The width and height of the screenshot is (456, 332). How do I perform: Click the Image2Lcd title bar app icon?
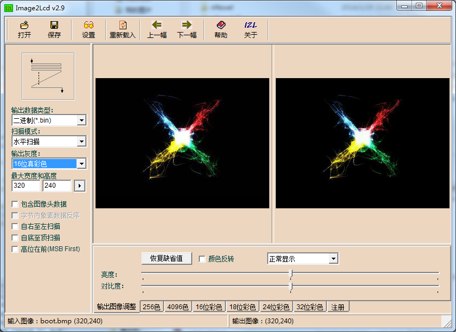[x=9, y=8]
